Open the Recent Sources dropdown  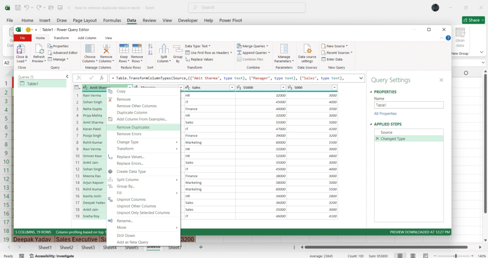pyautogui.click(x=337, y=52)
